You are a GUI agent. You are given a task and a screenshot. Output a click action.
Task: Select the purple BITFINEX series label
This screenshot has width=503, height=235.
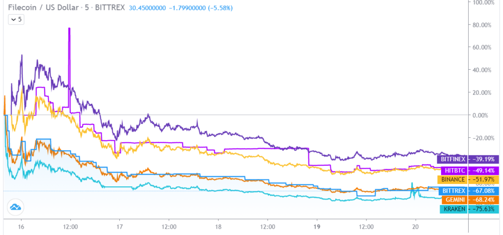pyautogui.click(x=452, y=159)
